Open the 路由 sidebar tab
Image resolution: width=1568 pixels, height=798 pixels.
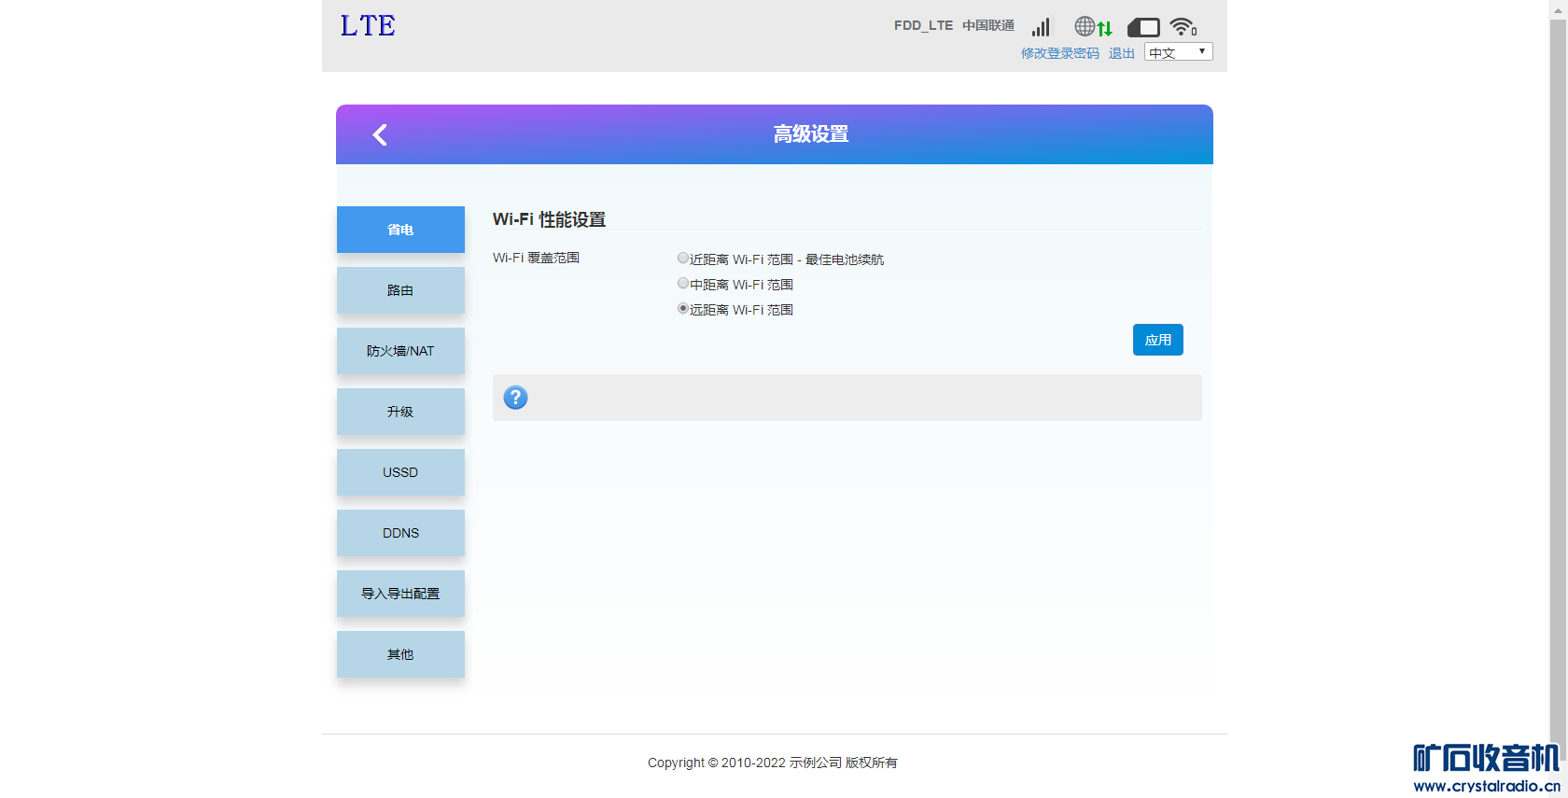pos(400,290)
